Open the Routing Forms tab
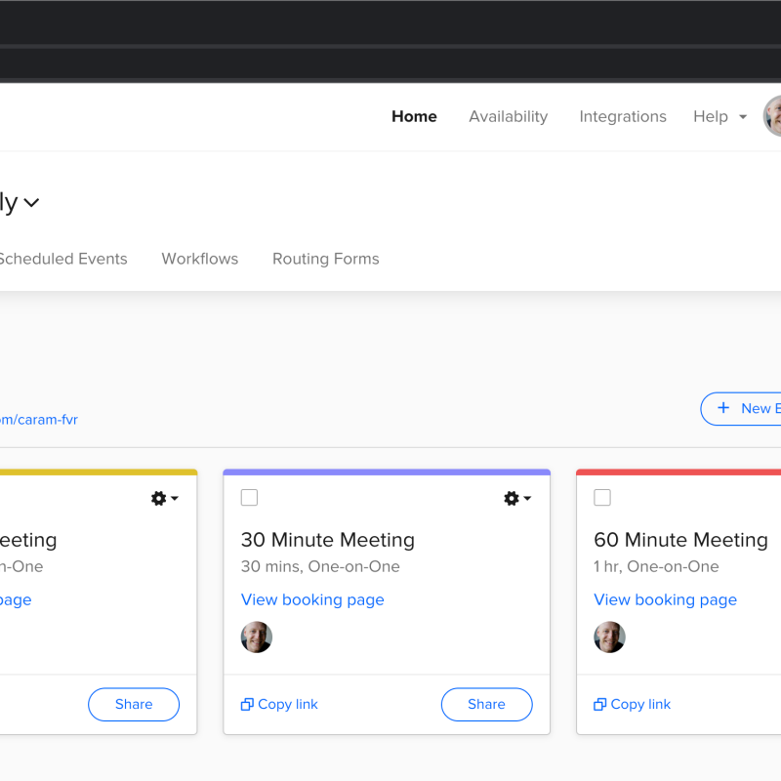This screenshot has width=781, height=781. coord(325,259)
